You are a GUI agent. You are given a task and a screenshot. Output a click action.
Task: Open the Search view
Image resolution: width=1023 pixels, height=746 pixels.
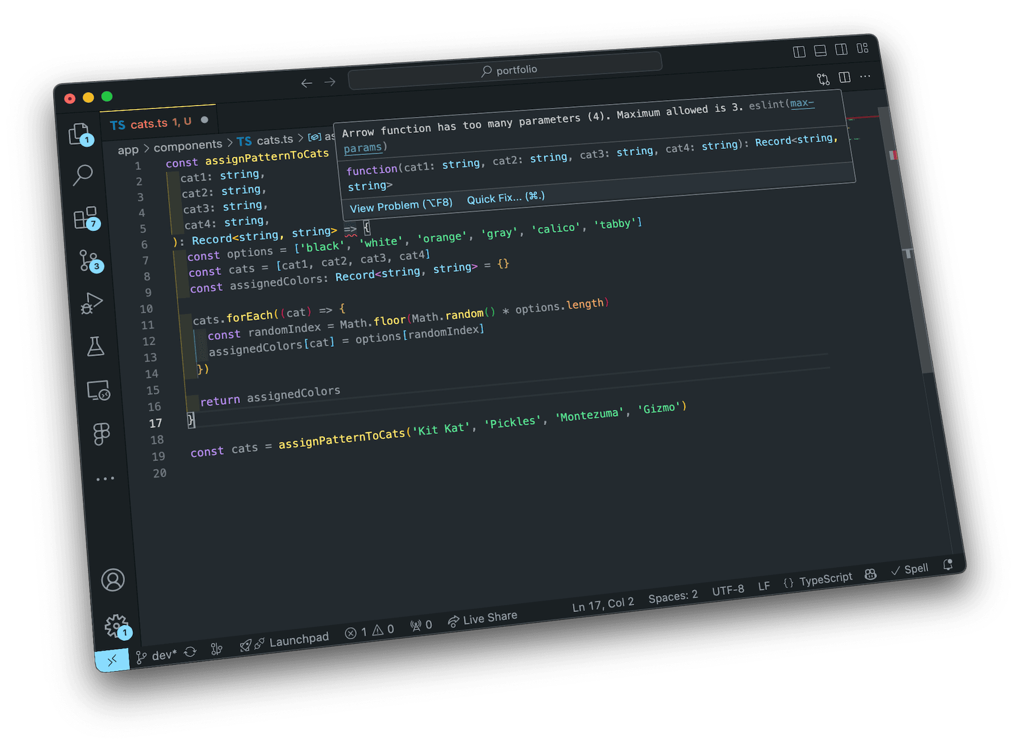(x=83, y=175)
